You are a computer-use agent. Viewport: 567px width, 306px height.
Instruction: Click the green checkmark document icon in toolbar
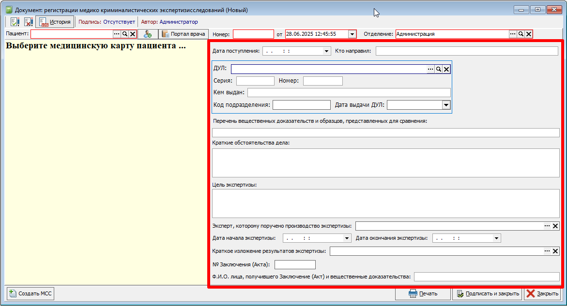15,22
